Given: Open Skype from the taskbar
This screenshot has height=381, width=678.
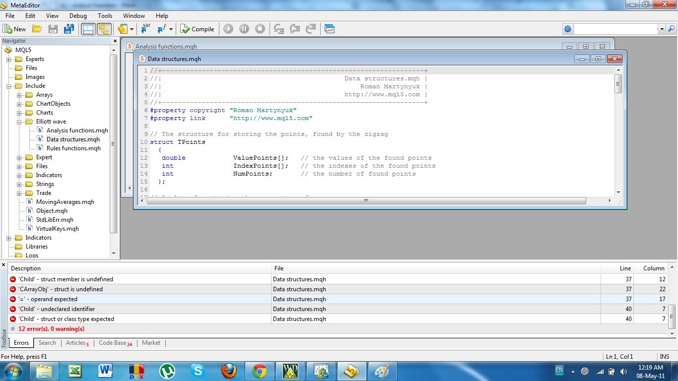Looking at the screenshot, I should 198,371.
